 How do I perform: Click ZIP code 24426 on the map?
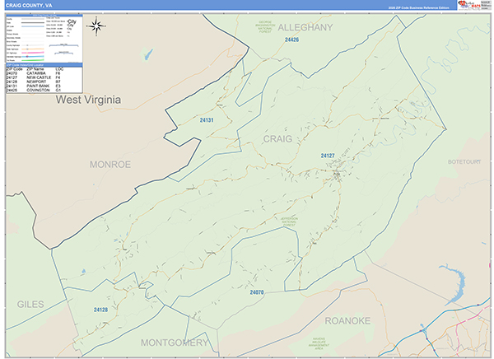(x=291, y=40)
